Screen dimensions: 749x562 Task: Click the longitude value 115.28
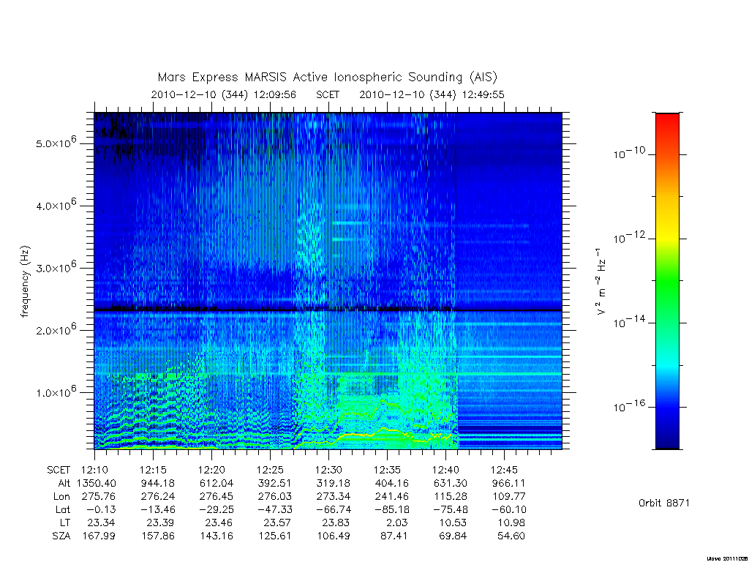pyautogui.click(x=450, y=497)
